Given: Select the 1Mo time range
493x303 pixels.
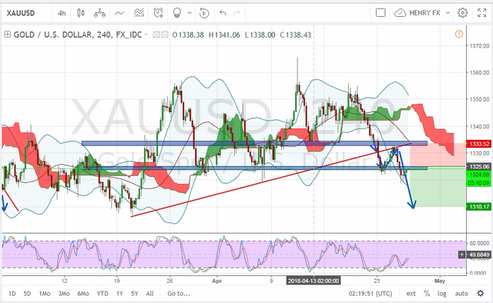Looking at the screenshot, I should 45,294.
